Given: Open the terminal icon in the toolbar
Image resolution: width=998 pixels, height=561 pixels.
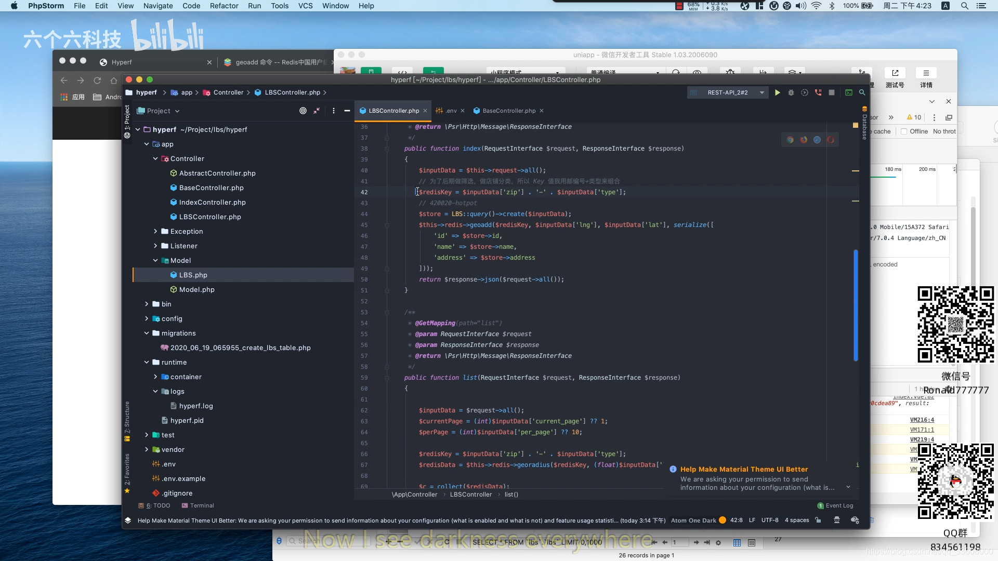Looking at the screenshot, I should point(848,92).
